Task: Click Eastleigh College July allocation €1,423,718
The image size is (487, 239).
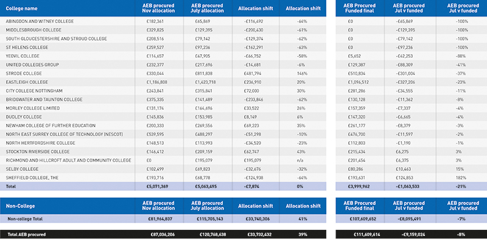Action: (205, 82)
